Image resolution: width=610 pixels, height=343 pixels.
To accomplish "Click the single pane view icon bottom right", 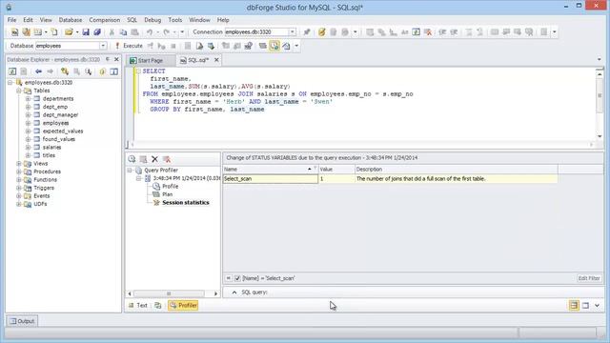I will click(585, 305).
